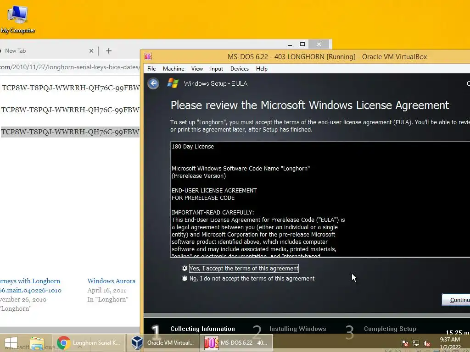This screenshot has height=352, width=470.
Task: Switch to MS-DOS 6.22 taskbar item
Action: [236, 343]
